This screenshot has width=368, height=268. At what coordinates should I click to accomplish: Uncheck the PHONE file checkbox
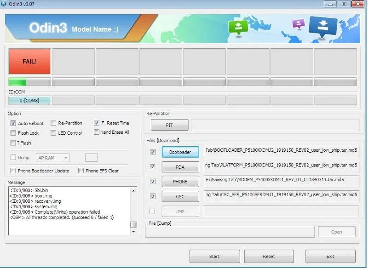[x=153, y=182]
